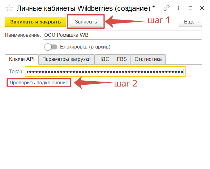Focus the Наименование input field
210x169 pixels.
pyautogui.click(x=122, y=35)
